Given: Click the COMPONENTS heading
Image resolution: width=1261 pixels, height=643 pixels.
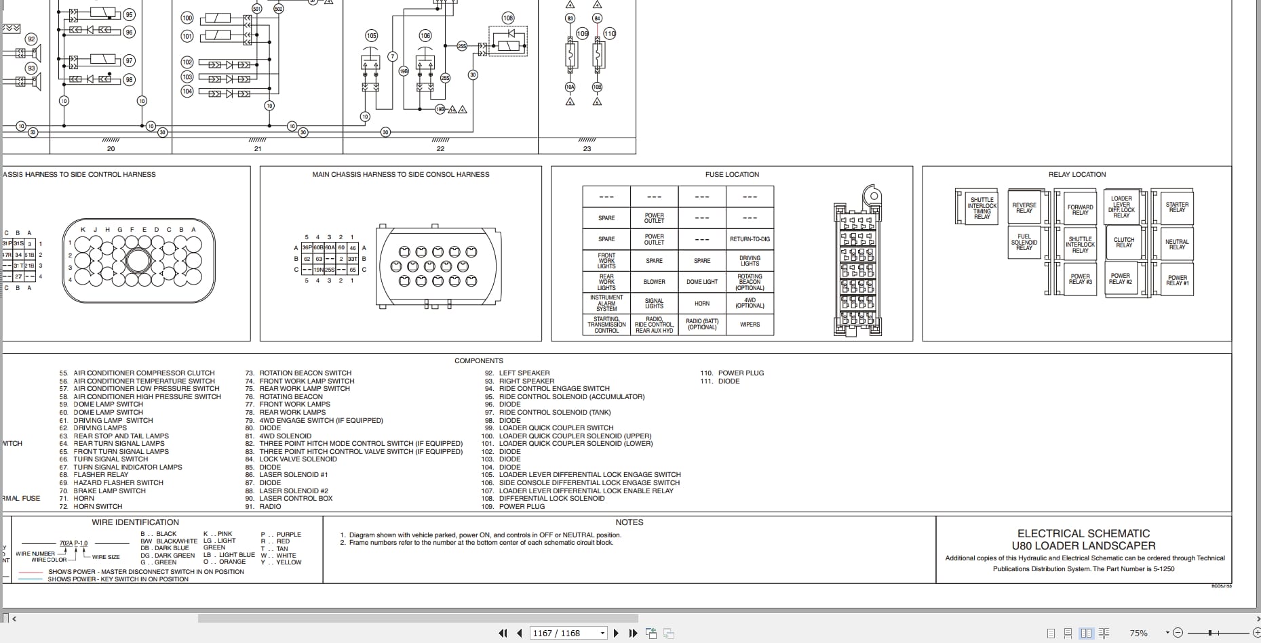Looking at the screenshot, I should click(479, 360).
